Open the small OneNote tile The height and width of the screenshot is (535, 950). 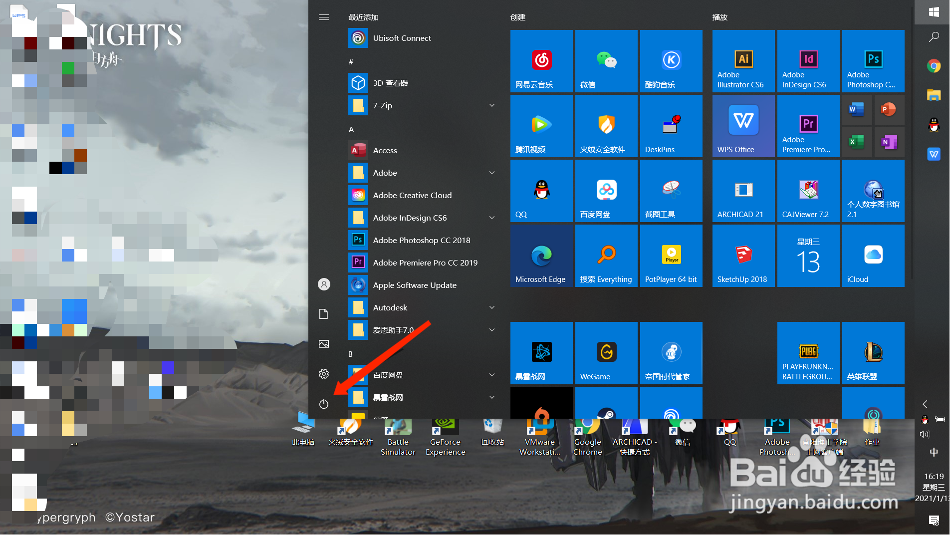889,142
